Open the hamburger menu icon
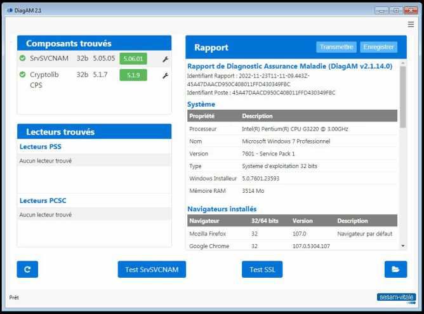Screen dimensions: 424x314 click(411, 24)
